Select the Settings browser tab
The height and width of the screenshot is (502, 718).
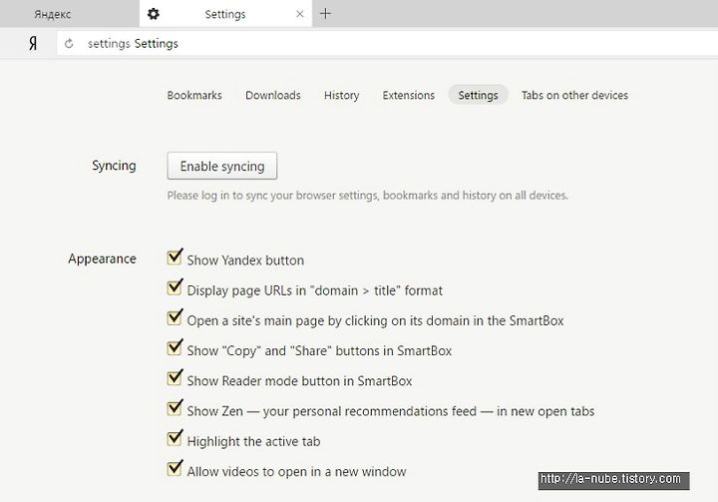(225, 14)
